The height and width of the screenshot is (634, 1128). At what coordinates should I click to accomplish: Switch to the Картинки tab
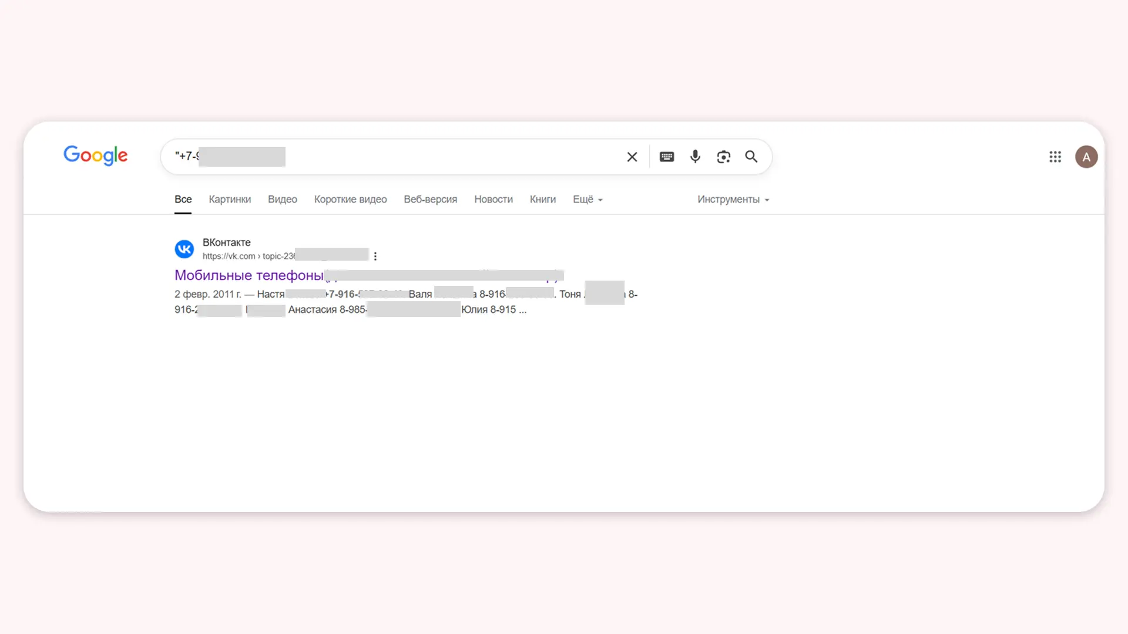[x=230, y=200]
